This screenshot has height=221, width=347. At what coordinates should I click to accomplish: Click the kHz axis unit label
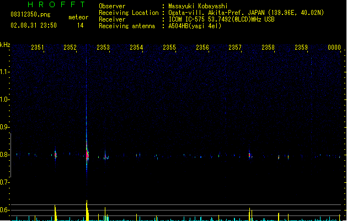click(5, 45)
